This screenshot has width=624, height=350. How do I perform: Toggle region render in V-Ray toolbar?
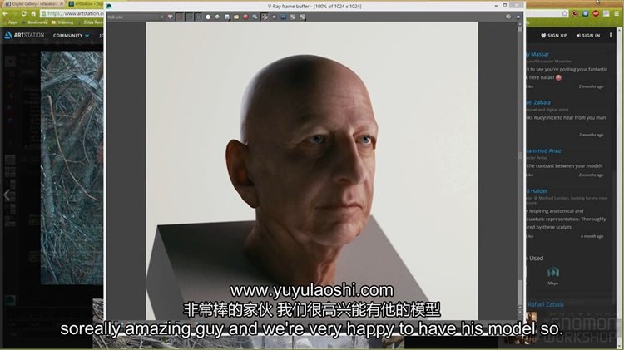275,17
